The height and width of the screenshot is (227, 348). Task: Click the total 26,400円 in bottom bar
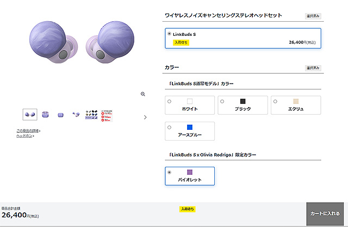20,215
